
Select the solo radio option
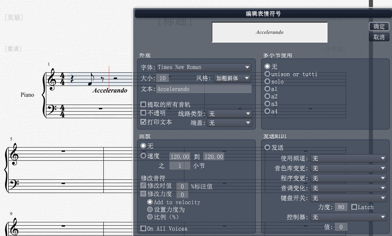coord(267,81)
